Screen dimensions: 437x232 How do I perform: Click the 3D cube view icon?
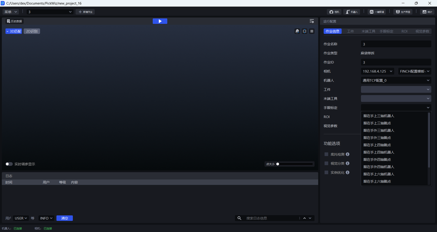pyautogui.click(x=297, y=31)
